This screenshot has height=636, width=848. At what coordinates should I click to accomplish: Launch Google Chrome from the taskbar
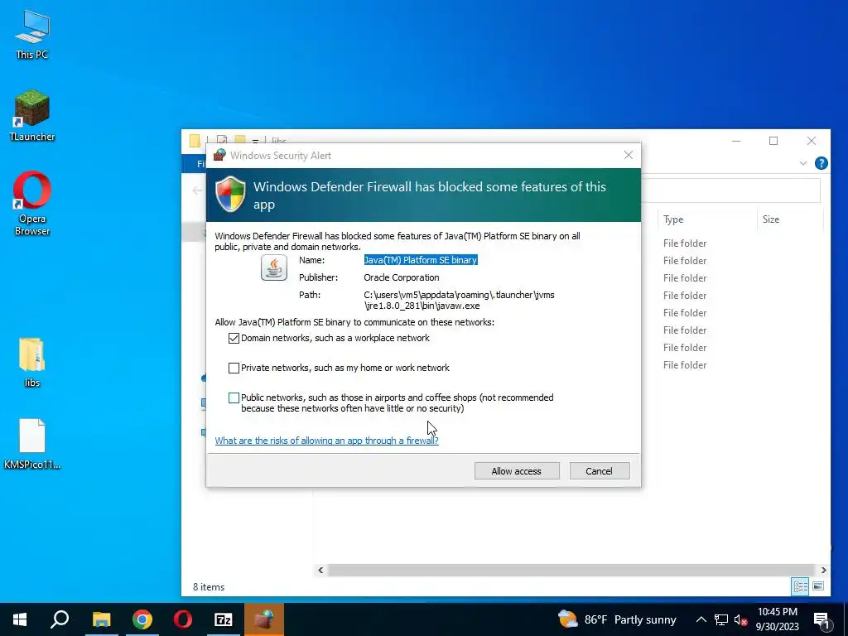click(142, 619)
